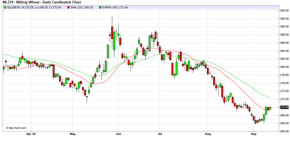
Task: Click the 172.00 price axis label
Action: coord(284,99)
